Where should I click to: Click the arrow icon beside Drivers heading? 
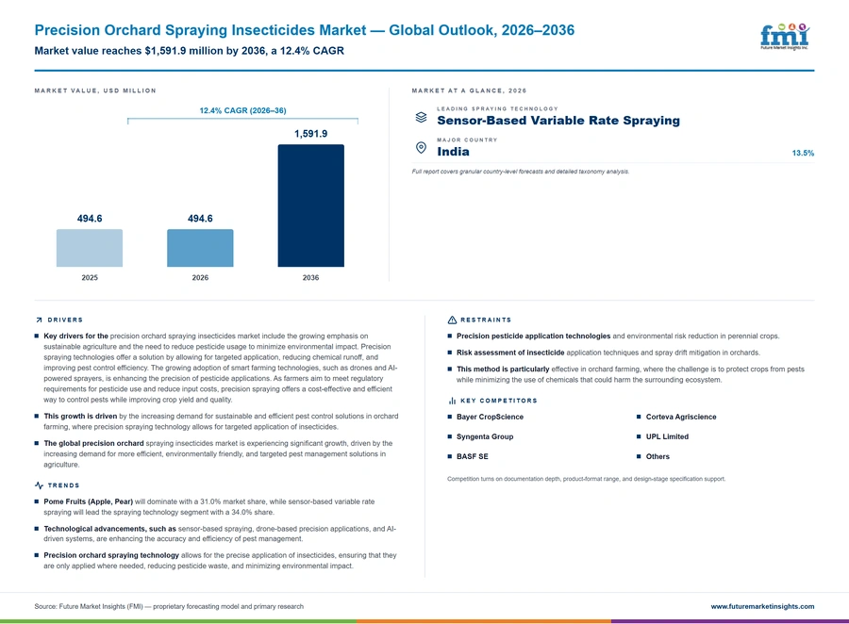(x=39, y=320)
